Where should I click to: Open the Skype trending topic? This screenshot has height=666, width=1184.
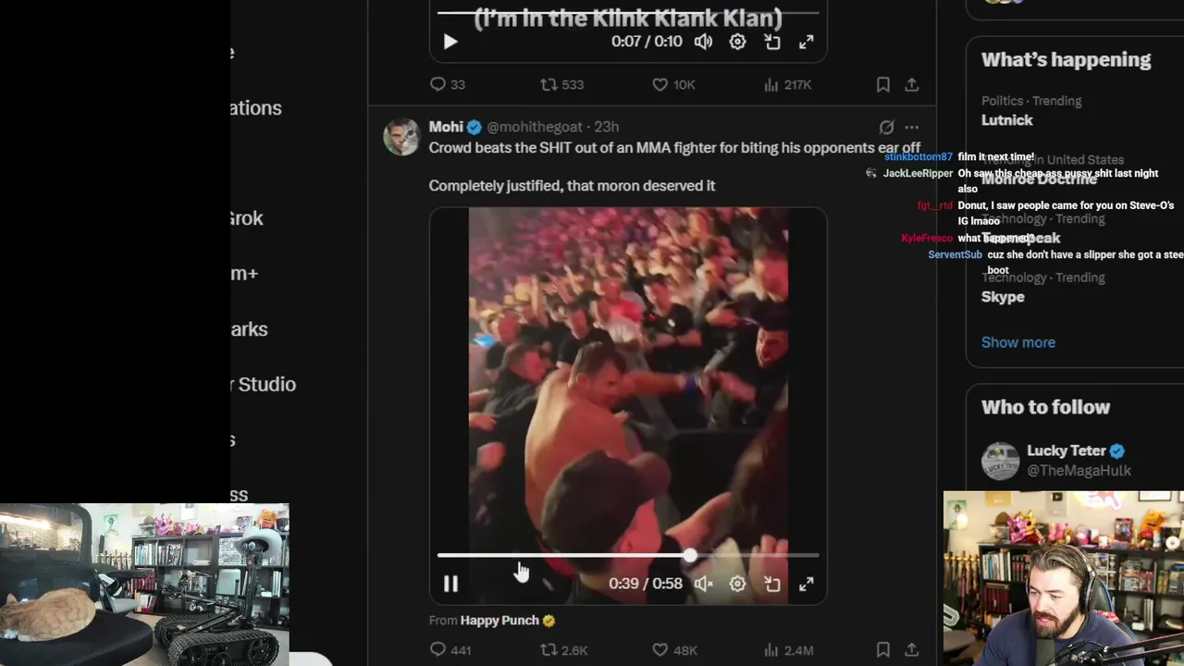[x=1003, y=297]
